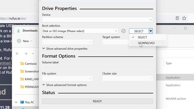Open the SELECT split-button arrow
The height and width of the screenshot is (109, 194).
pos(151,31)
